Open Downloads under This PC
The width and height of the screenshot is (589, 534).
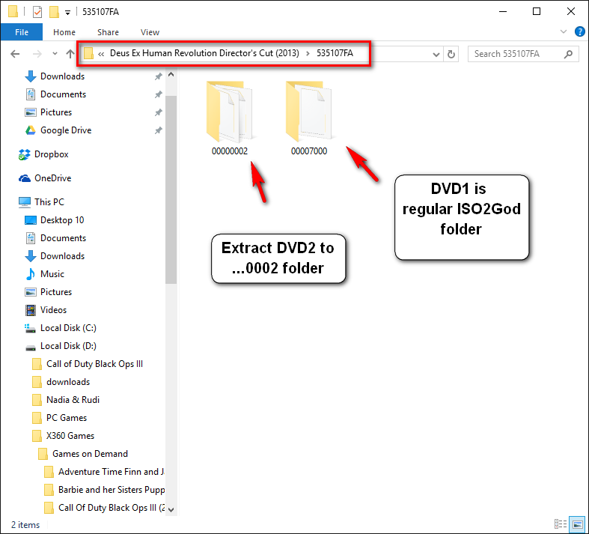click(62, 256)
